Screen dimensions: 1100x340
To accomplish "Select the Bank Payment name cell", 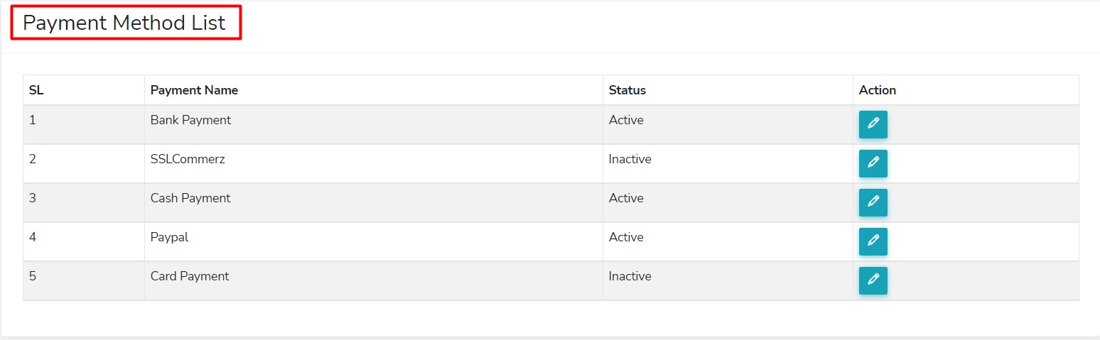I will click(190, 120).
